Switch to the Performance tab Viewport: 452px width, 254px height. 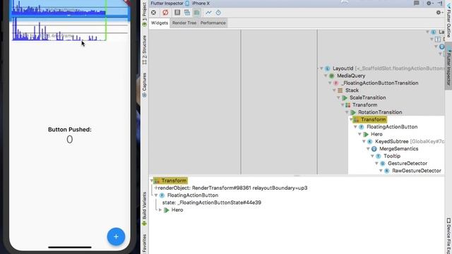213,23
